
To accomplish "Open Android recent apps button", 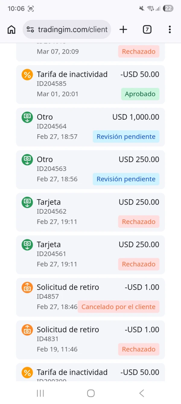I will tap(40, 393).
